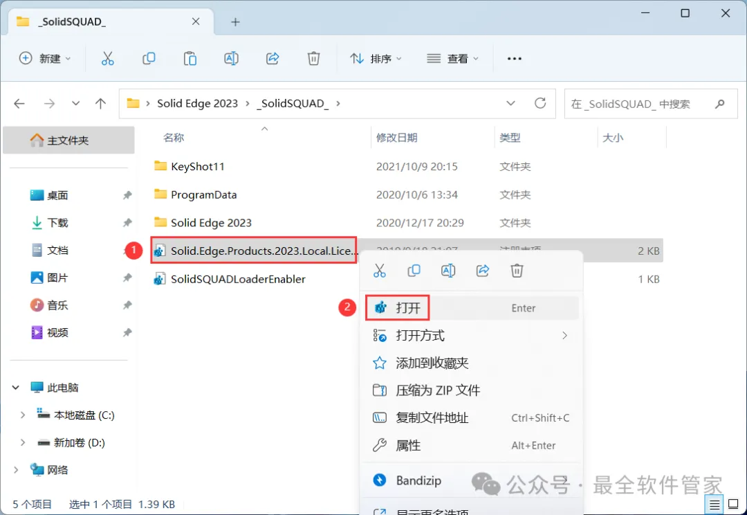Expand the 本地磁盘 (C:) node
The image size is (747, 515).
pos(22,415)
